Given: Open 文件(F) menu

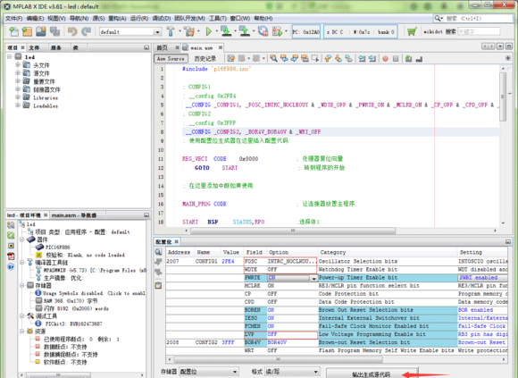Looking at the screenshot, I should [14, 18].
